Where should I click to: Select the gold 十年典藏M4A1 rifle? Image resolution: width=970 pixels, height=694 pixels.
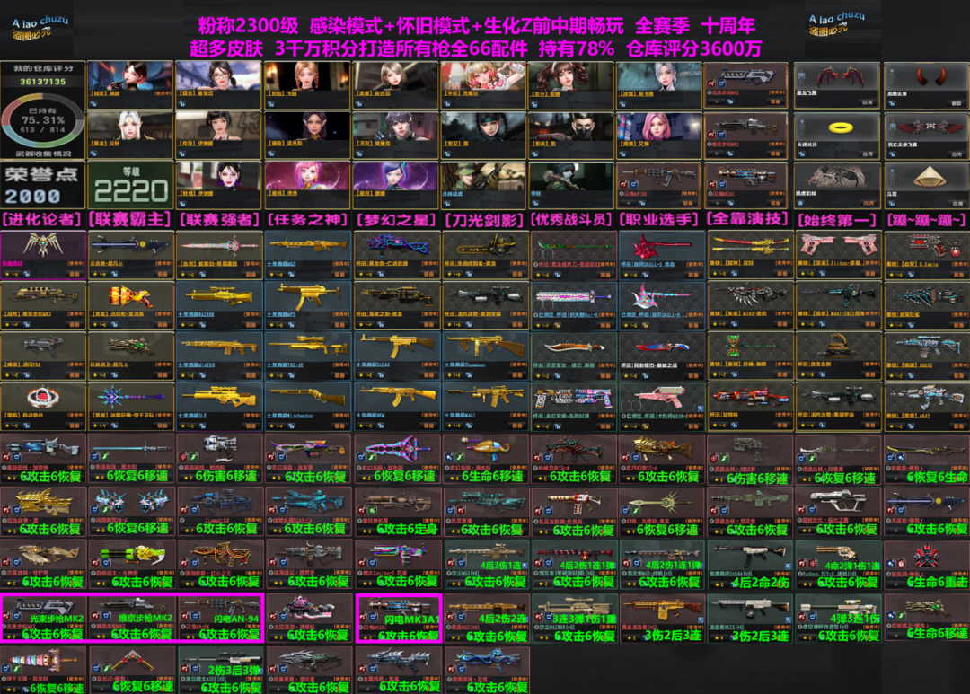pos(484,407)
